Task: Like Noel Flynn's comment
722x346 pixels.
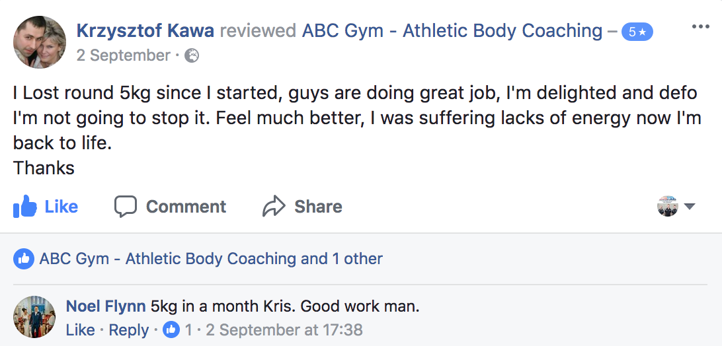Action: point(81,329)
